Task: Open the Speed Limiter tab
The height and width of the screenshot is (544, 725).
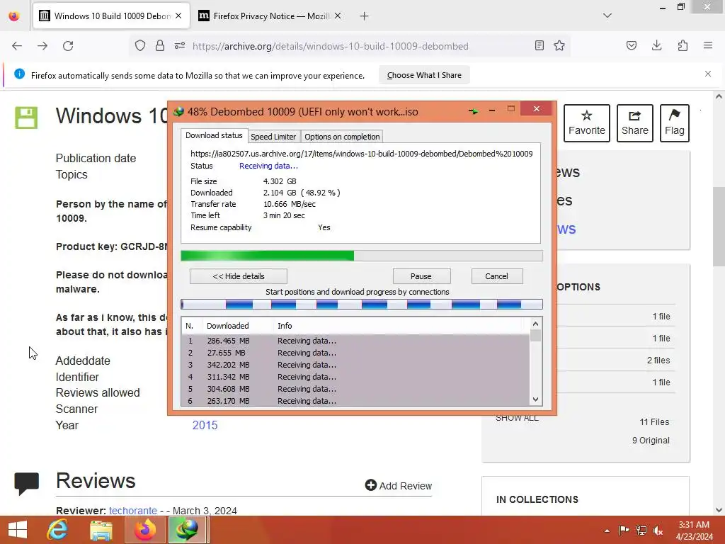Action: click(273, 137)
